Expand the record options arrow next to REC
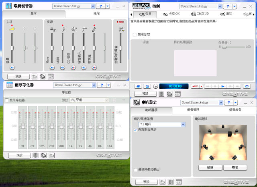This screenshot has width=257, height=187. [201, 86]
